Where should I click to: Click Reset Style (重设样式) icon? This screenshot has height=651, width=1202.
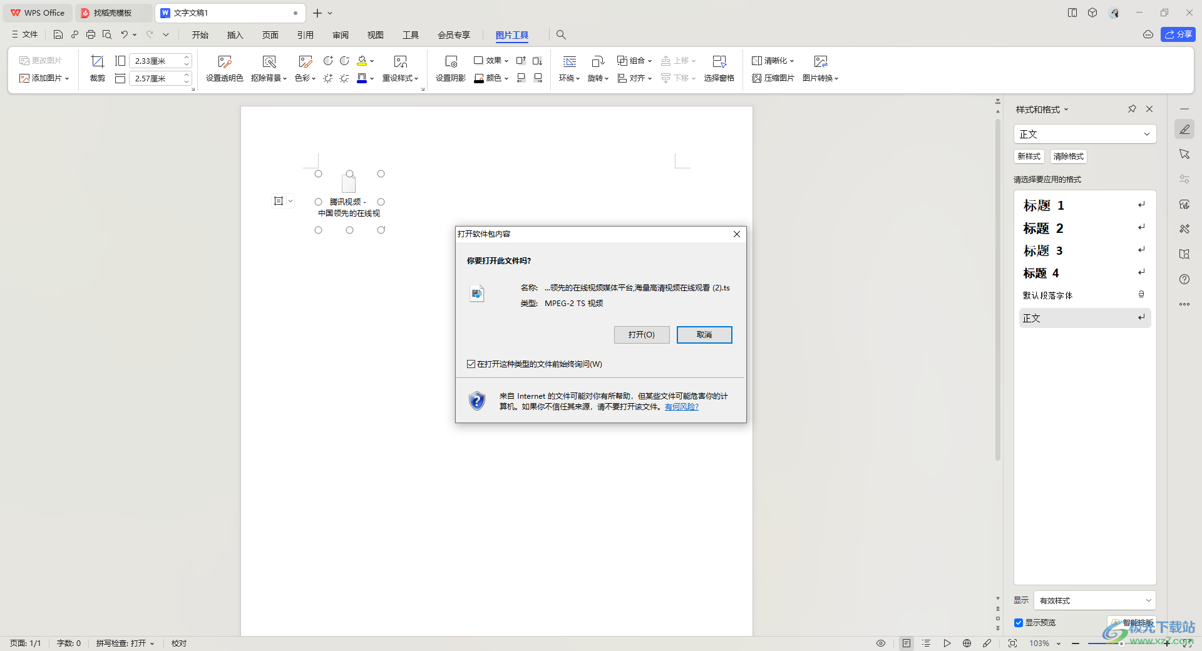tap(400, 61)
